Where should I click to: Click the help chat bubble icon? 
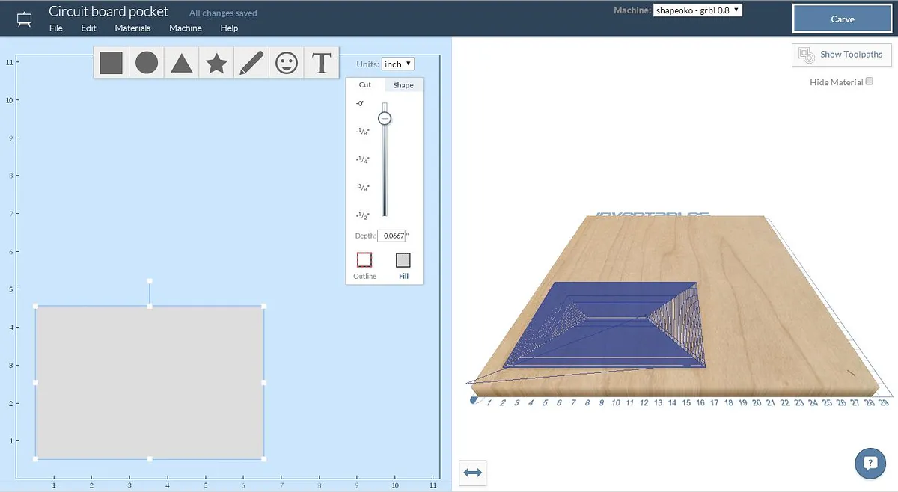click(870, 463)
